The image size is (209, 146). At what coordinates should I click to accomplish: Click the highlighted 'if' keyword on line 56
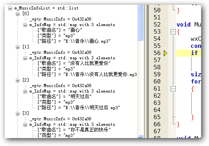194,53
